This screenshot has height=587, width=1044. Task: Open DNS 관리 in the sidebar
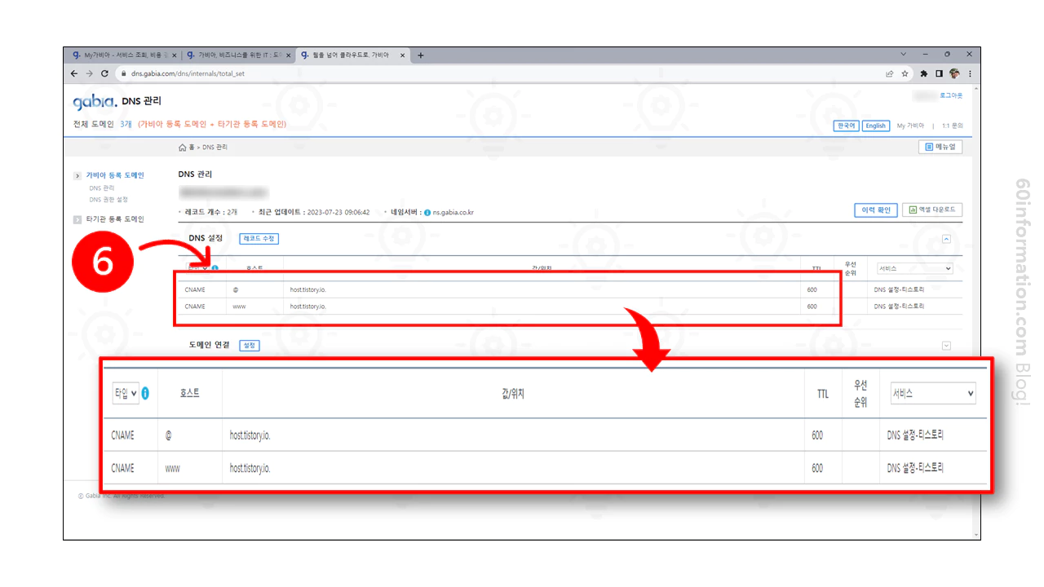[x=102, y=188]
